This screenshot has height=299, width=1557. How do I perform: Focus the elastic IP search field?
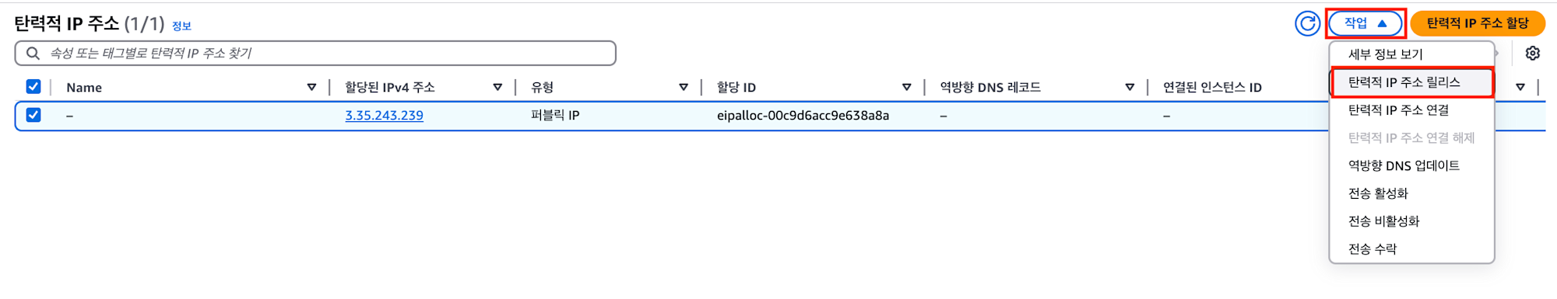[x=315, y=54]
